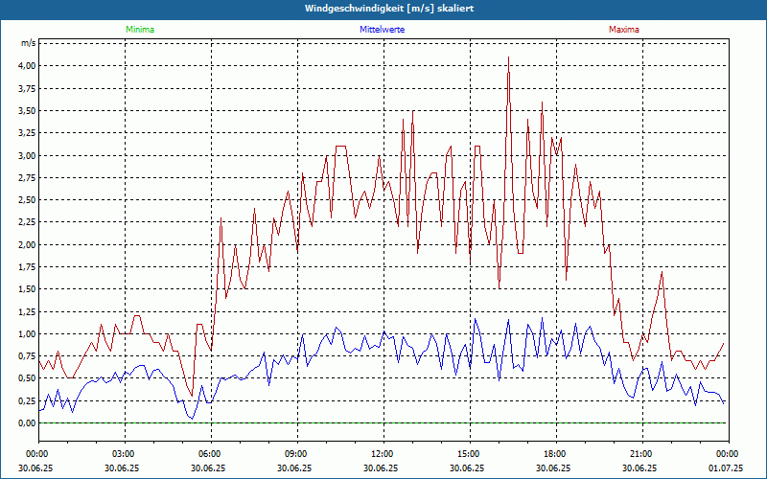Click the "30.06.25" date under 06:00
The width and height of the screenshot is (767, 479).
point(208,468)
